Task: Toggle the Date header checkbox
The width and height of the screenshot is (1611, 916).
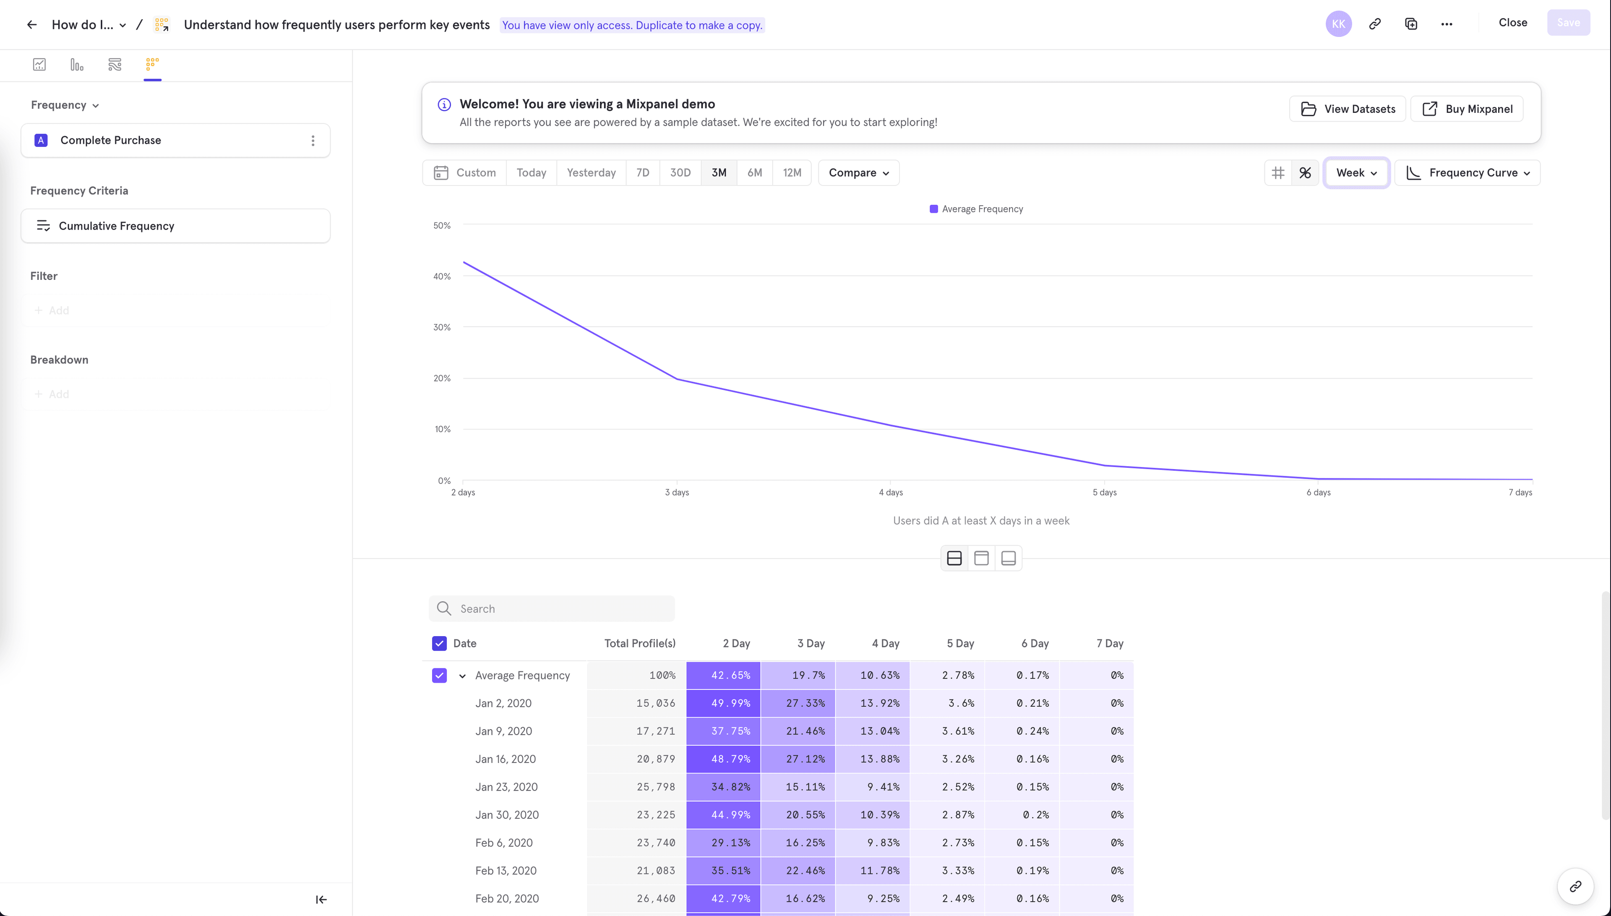Action: click(x=439, y=643)
